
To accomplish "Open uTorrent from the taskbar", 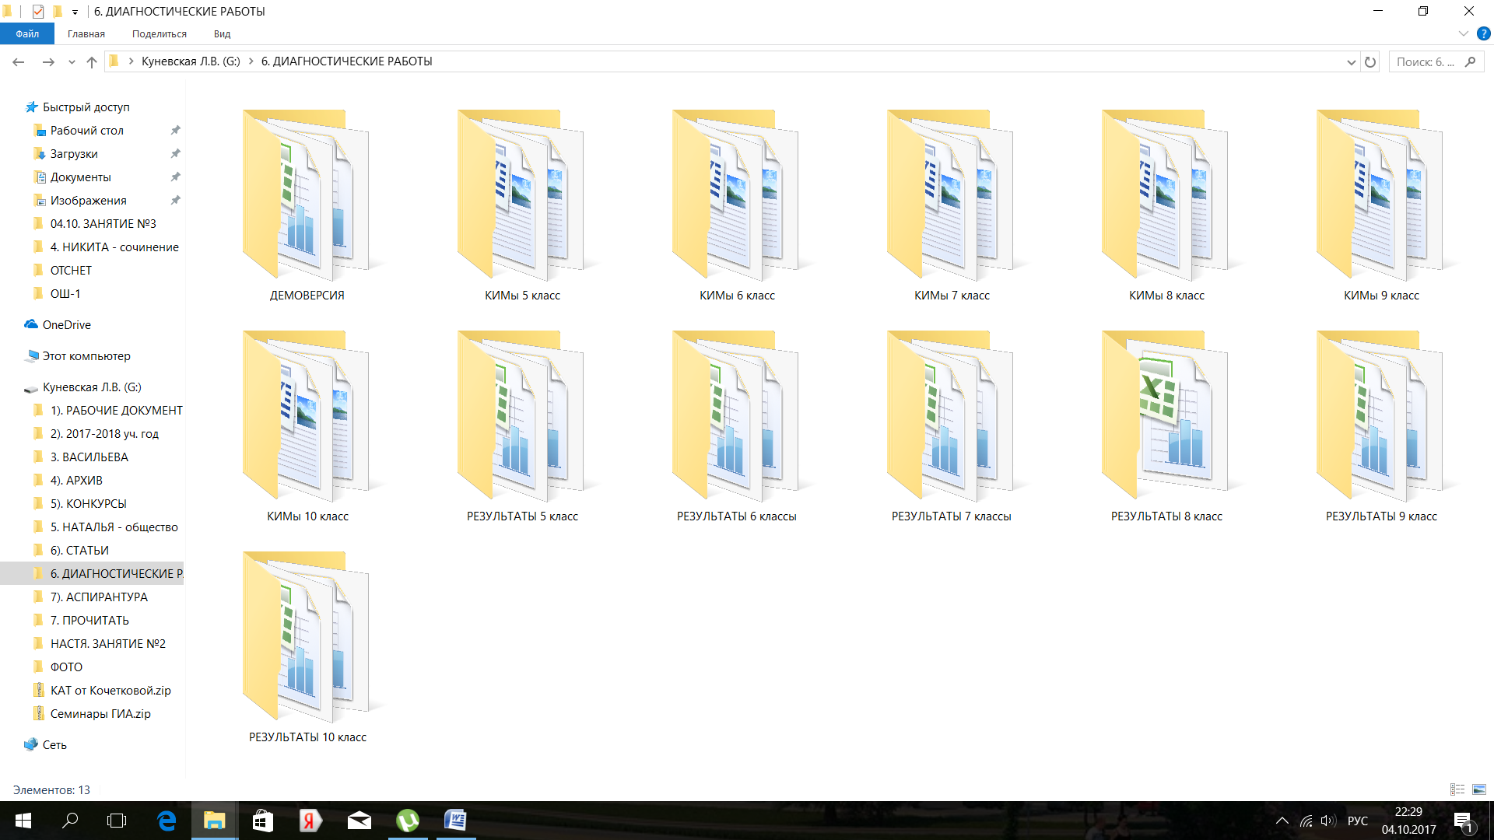I will pos(408,821).
